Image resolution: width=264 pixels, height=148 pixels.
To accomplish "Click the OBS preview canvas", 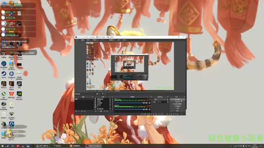I will [x=130, y=66].
